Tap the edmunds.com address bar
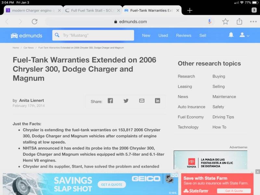This screenshot has width=260, height=195. 130,21
